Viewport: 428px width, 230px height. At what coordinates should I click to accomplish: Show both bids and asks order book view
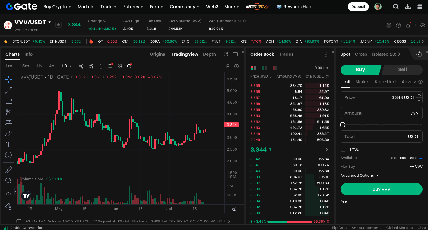click(x=253, y=68)
